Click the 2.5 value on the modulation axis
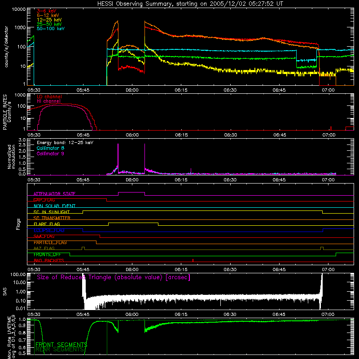359x359 pixels. pyautogui.click(x=22, y=145)
